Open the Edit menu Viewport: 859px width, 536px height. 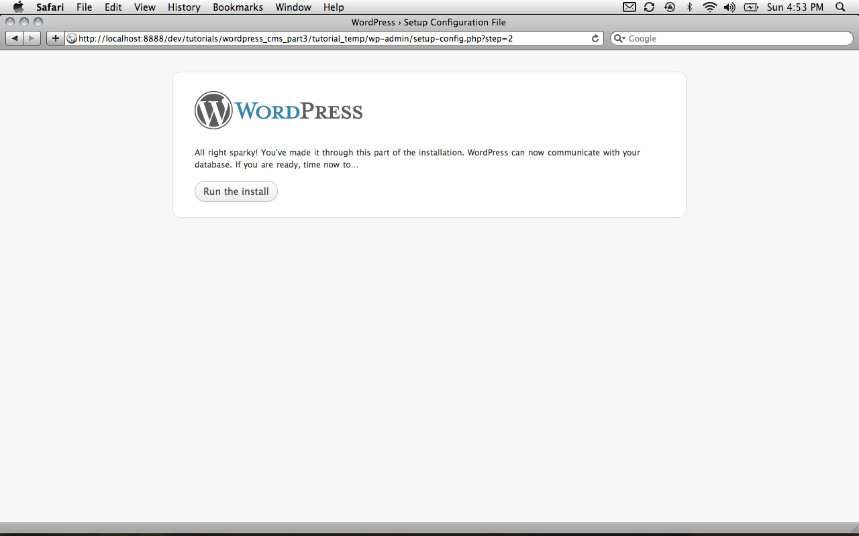point(113,7)
